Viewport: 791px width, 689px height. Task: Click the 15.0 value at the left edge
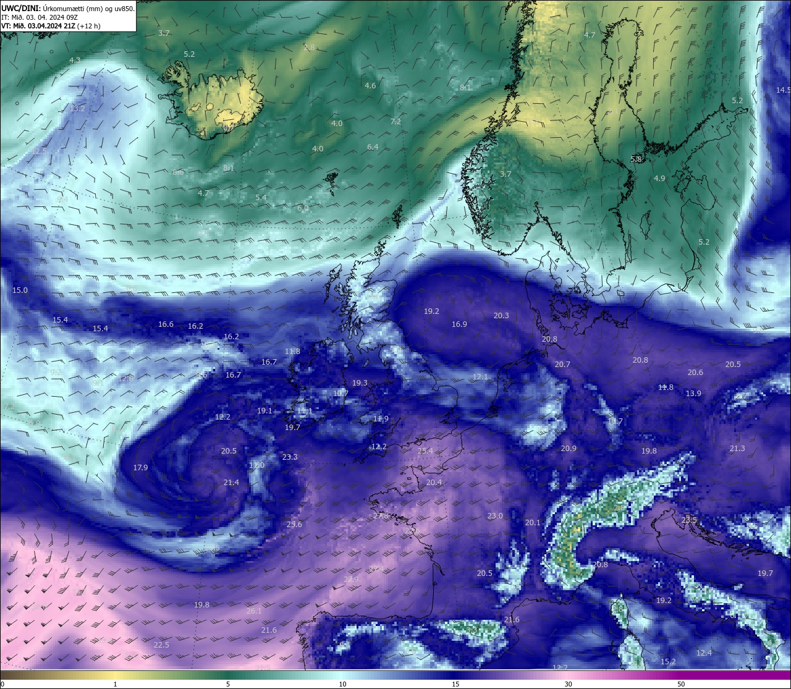[x=20, y=290]
